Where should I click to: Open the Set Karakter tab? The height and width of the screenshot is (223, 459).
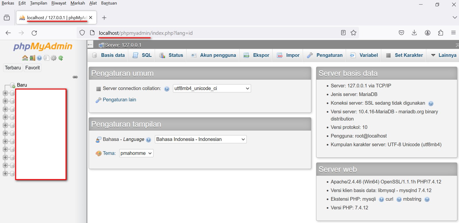point(404,55)
